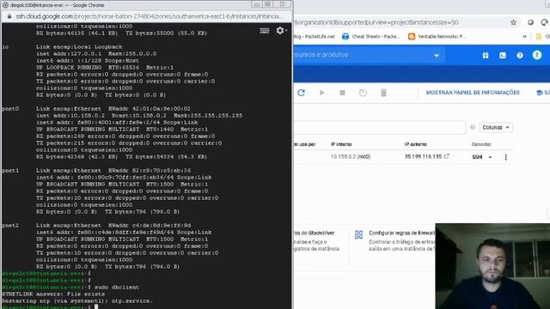Click the start instance play icon

point(322,93)
